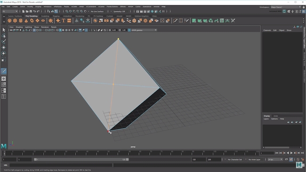The height and width of the screenshot is (172, 306).
Task: Open the Symmetry: Off dropdown
Action: [x=121, y=11]
